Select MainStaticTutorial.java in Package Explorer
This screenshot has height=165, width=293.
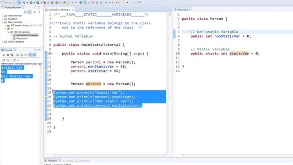tap(27, 35)
